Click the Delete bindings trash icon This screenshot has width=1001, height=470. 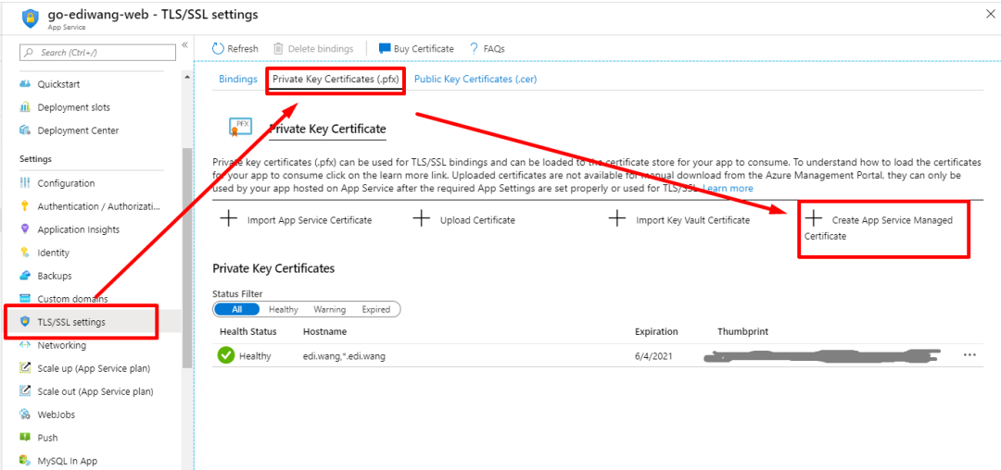click(x=278, y=48)
